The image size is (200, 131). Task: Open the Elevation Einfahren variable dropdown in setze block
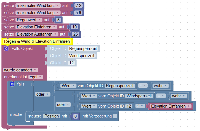pyautogui.click(x=36, y=27)
